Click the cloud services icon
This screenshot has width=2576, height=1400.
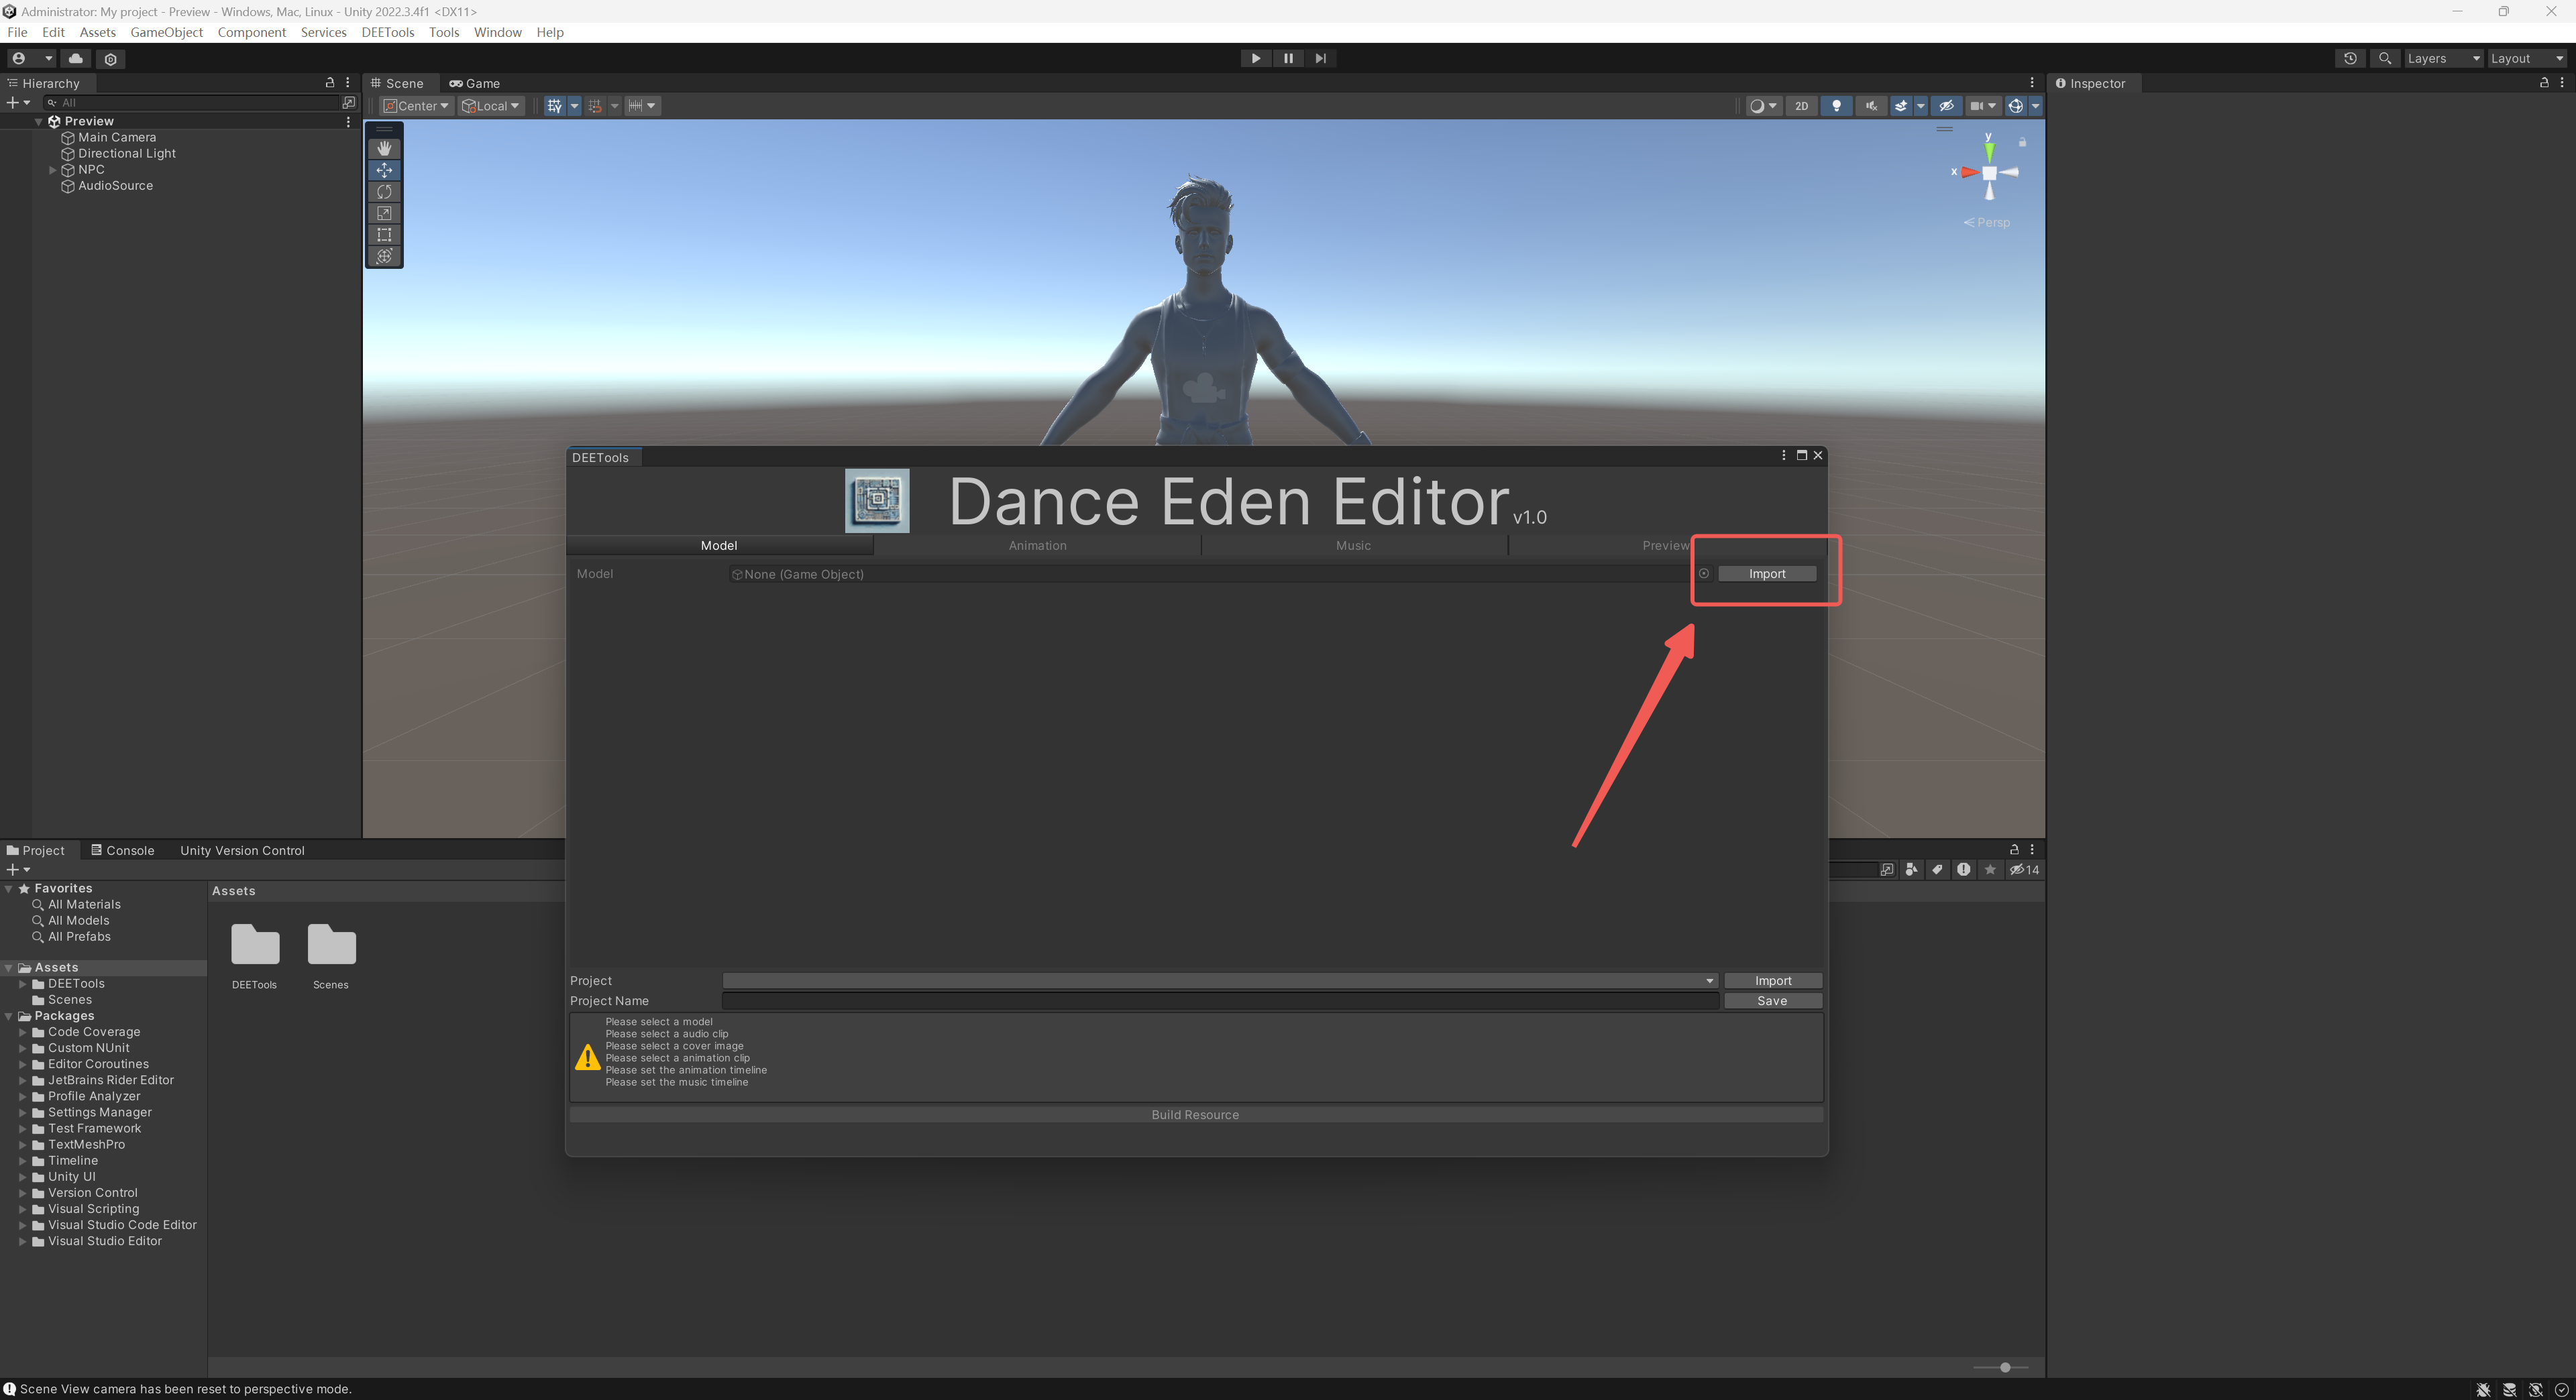click(76, 58)
